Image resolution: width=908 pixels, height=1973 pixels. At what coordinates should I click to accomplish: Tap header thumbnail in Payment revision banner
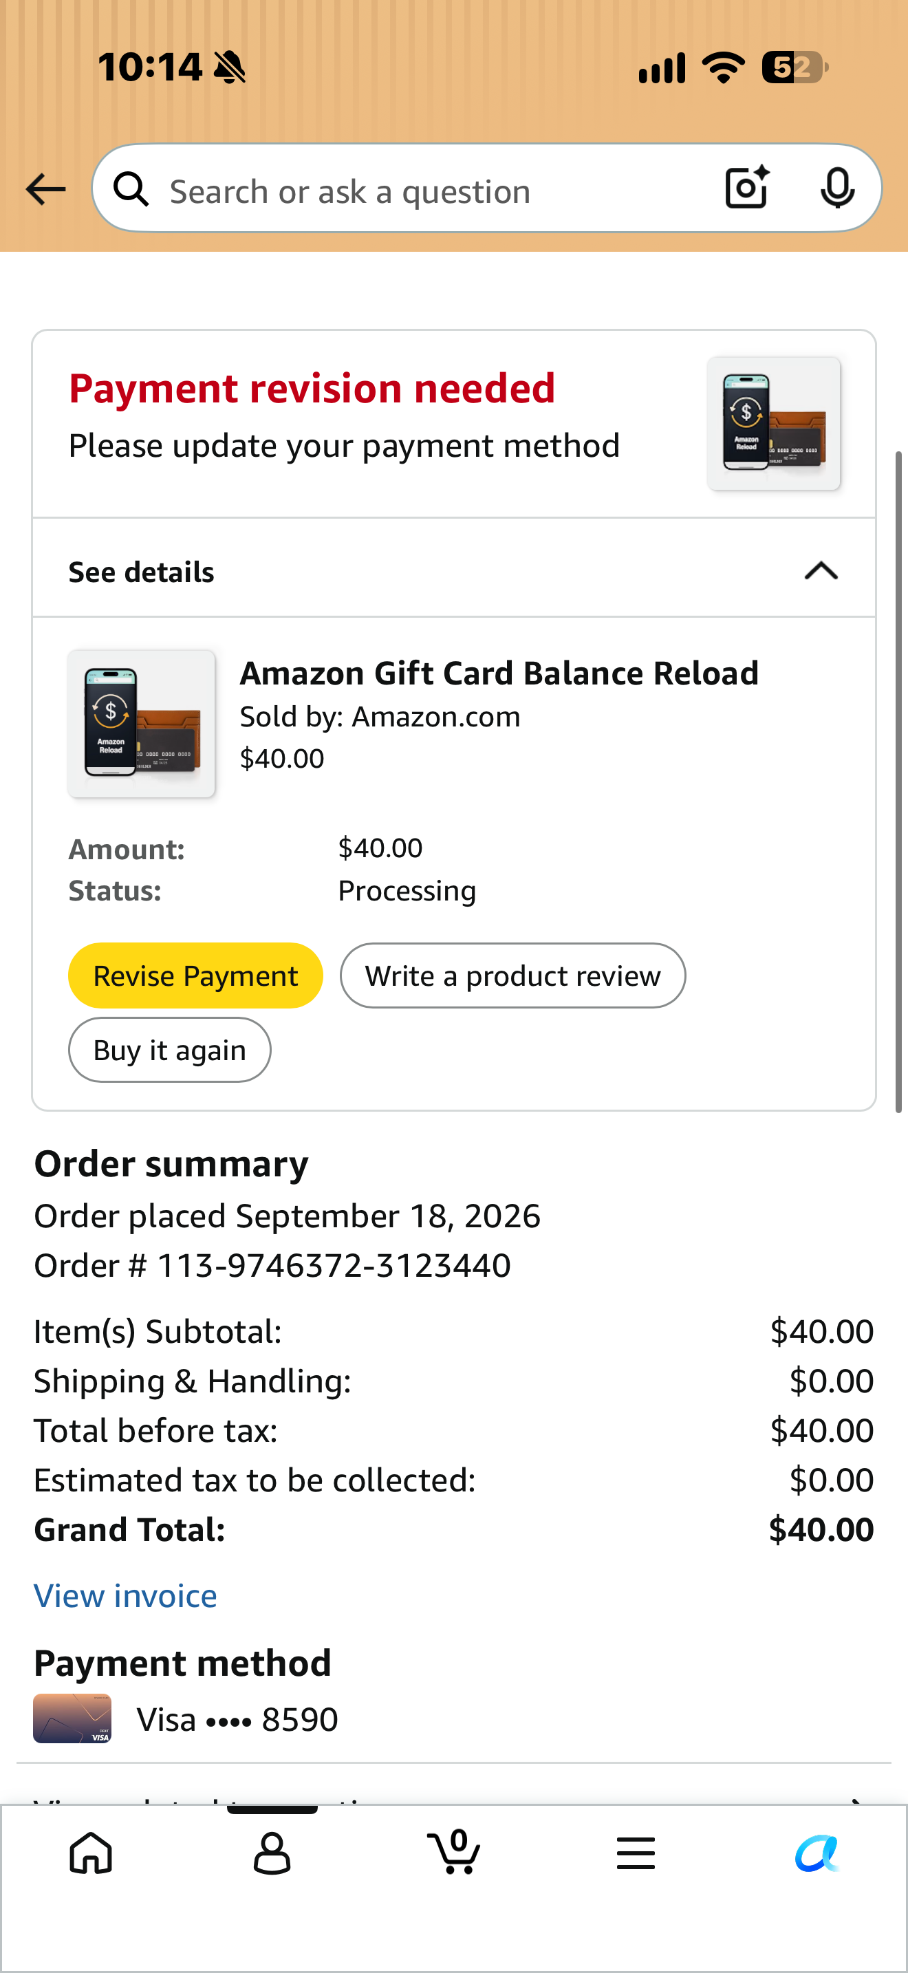tap(774, 424)
